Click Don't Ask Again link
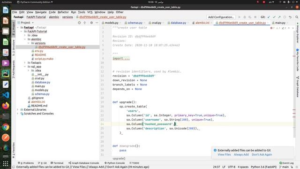This screenshot has width=300, height=169. (x=262, y=154)
